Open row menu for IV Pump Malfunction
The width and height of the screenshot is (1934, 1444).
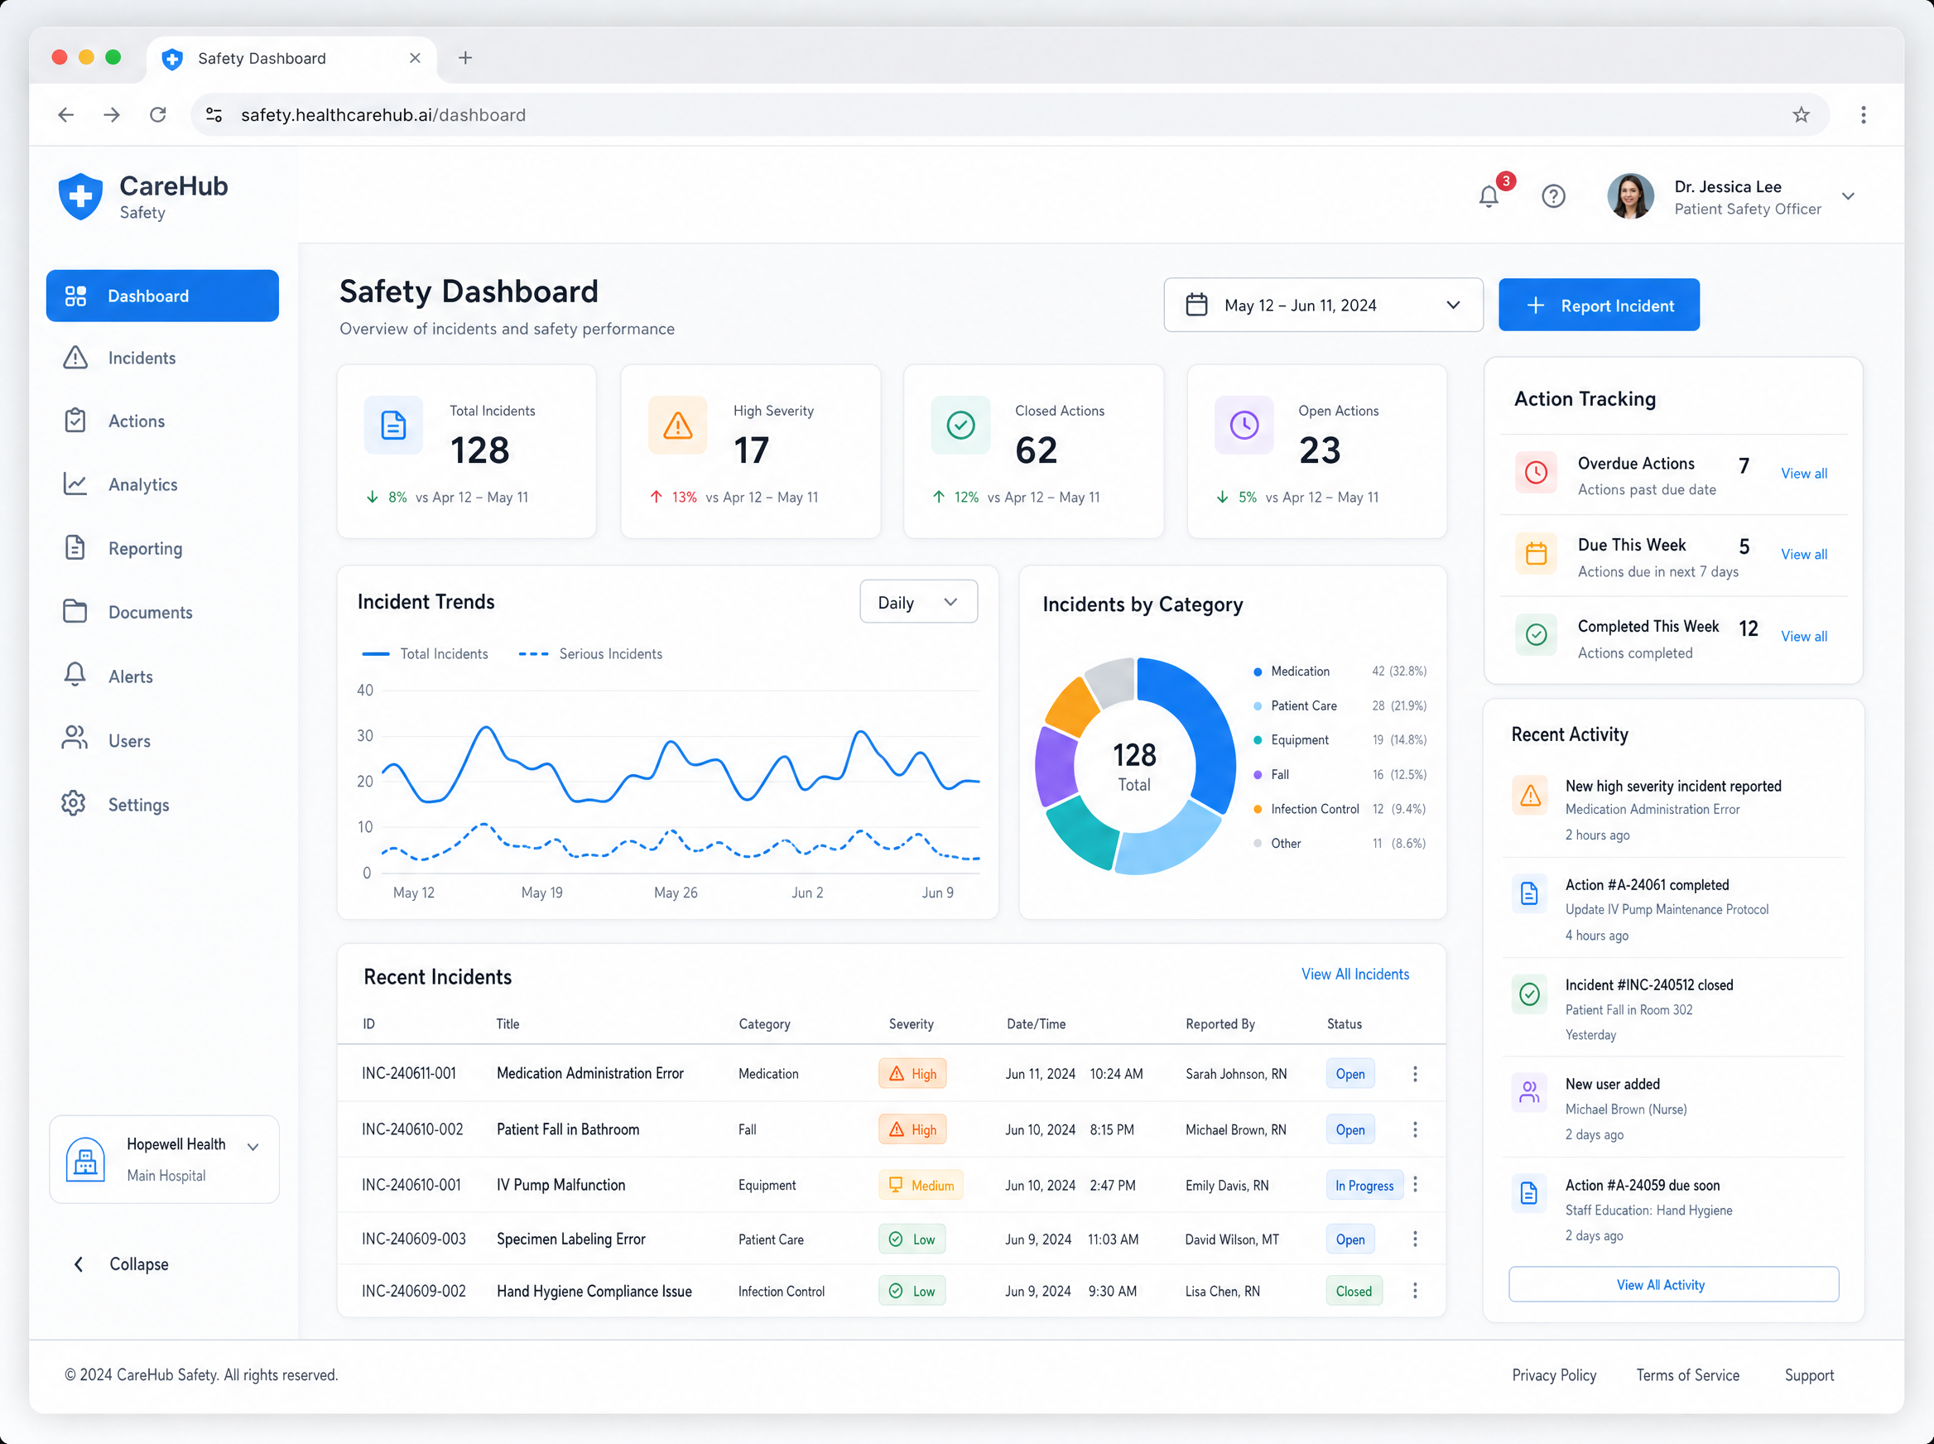point(1415,1184)
